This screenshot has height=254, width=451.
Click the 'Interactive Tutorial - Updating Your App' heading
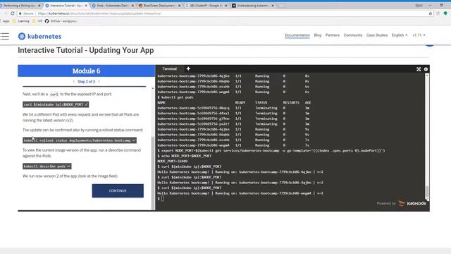(86, 50)
